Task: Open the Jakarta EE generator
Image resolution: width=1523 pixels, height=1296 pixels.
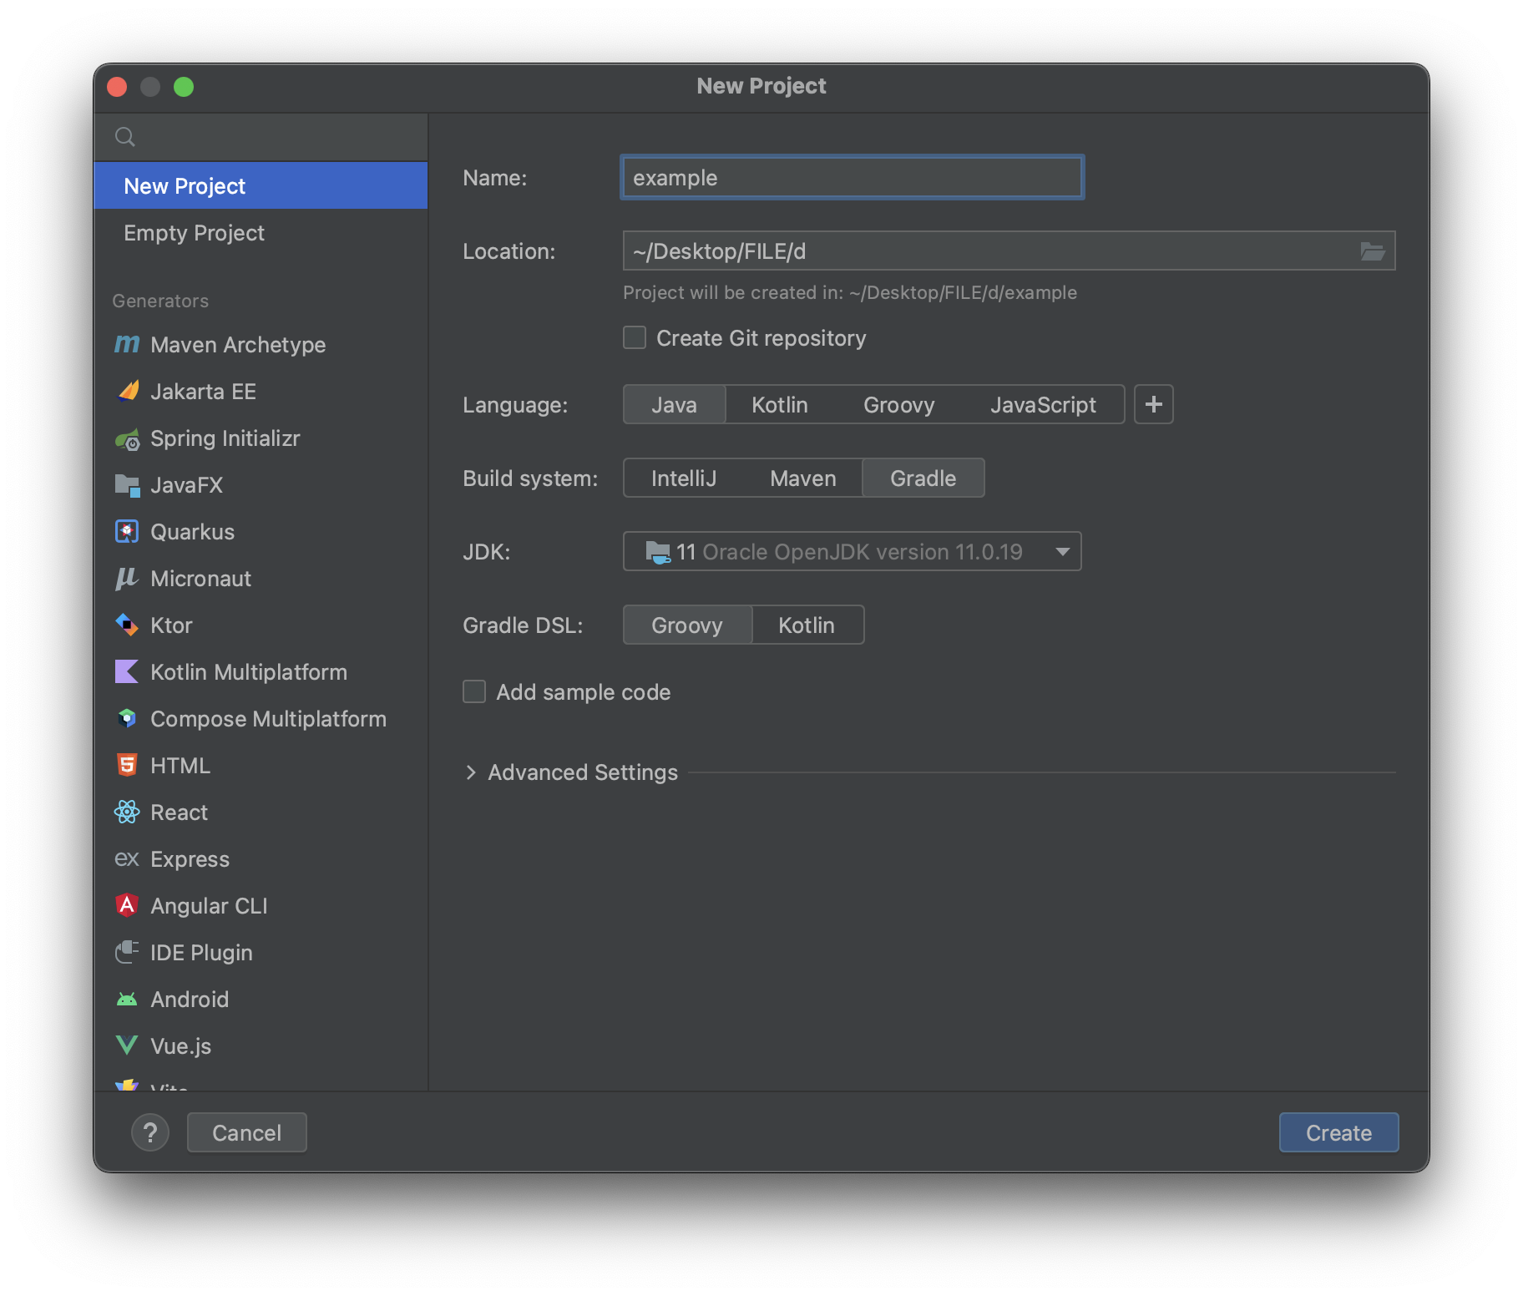Action: pos(261,391)
